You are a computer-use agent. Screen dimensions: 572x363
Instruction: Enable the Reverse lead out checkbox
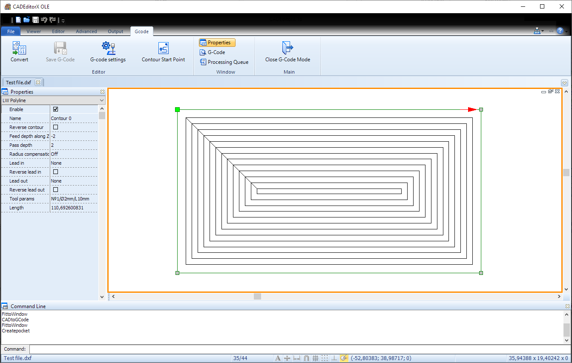click(55, 190)
